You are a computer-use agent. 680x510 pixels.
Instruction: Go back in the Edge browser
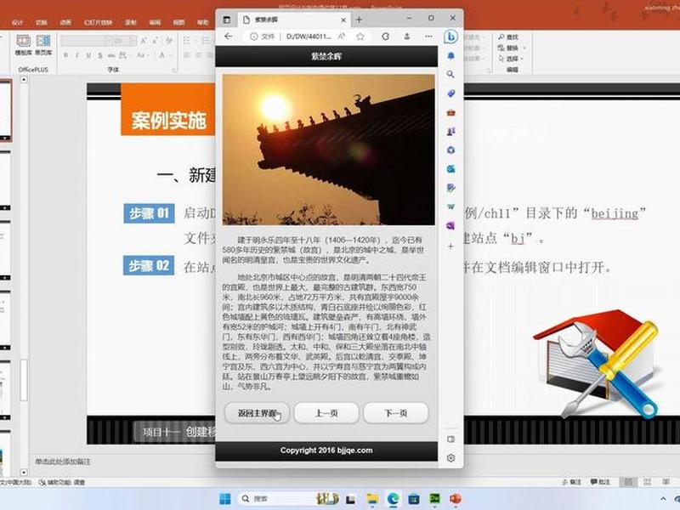click(x=229, y=37)
